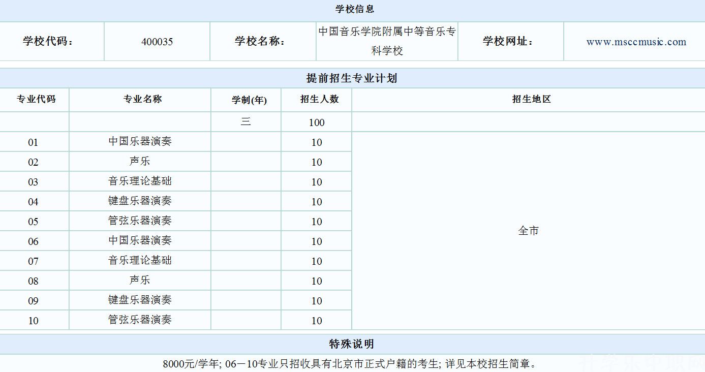
Task: Click major code 09
Action: click(33, 301)
